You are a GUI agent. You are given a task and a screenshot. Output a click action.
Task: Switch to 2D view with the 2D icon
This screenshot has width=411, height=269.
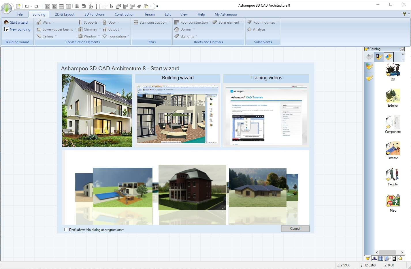pos(48,6)
